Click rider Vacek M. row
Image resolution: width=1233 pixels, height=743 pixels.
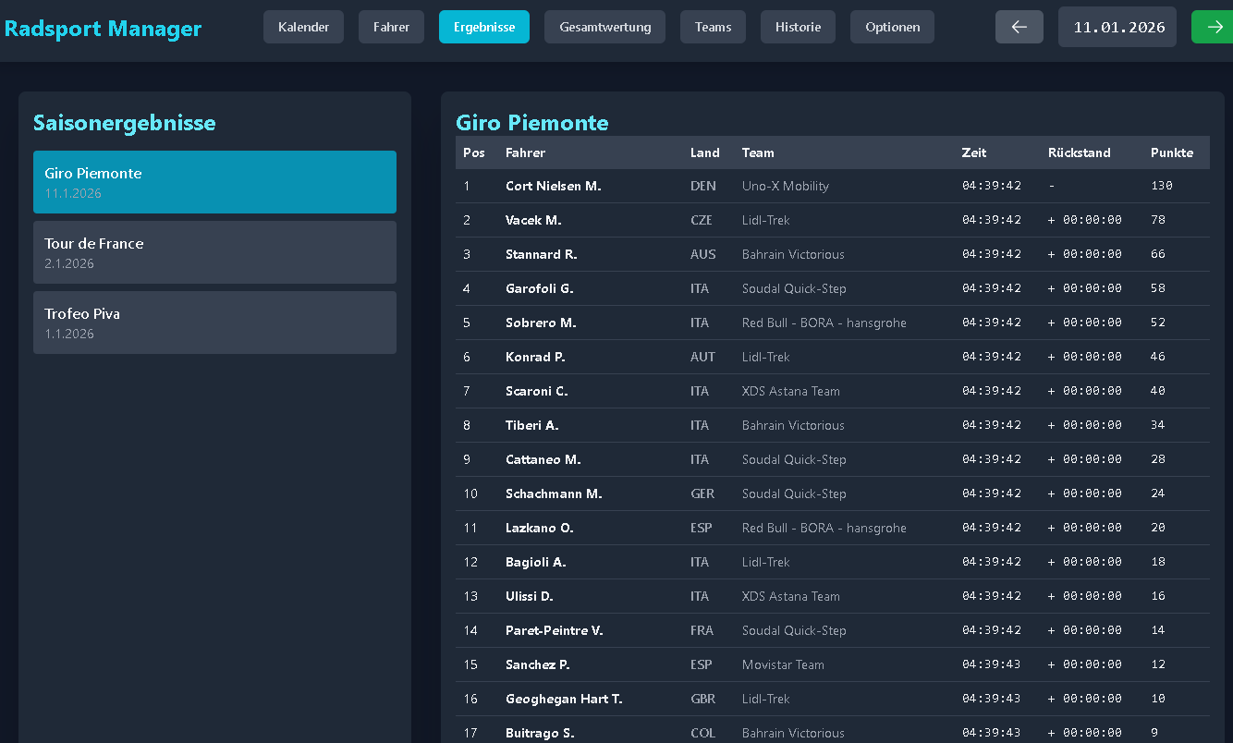click(533, 220)
